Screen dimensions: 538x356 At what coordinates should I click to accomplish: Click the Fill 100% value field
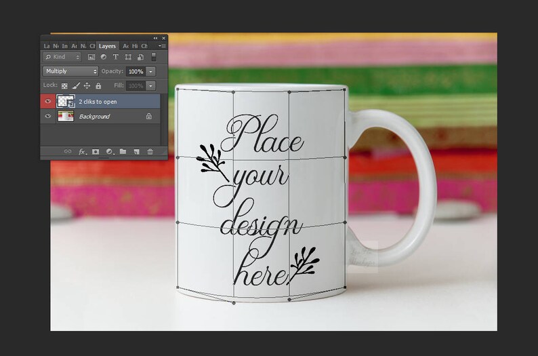(x=136, y=86)
